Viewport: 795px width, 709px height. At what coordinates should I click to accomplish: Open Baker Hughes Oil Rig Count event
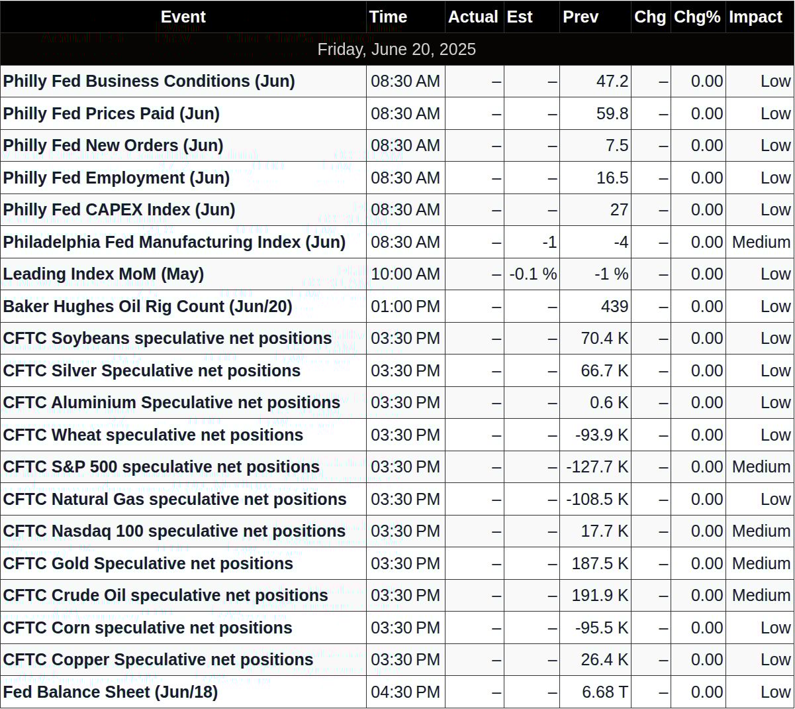pos(148,307)
